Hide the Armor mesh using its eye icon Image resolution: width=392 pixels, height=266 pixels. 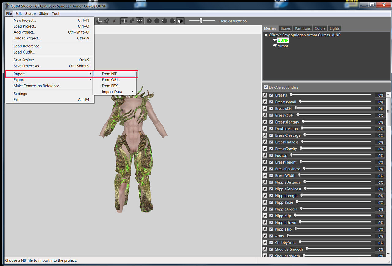tap(275, 46)
